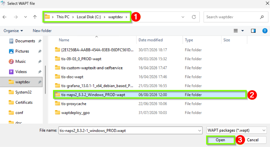Toggle the preview pane icon

(x=253, y=31)
